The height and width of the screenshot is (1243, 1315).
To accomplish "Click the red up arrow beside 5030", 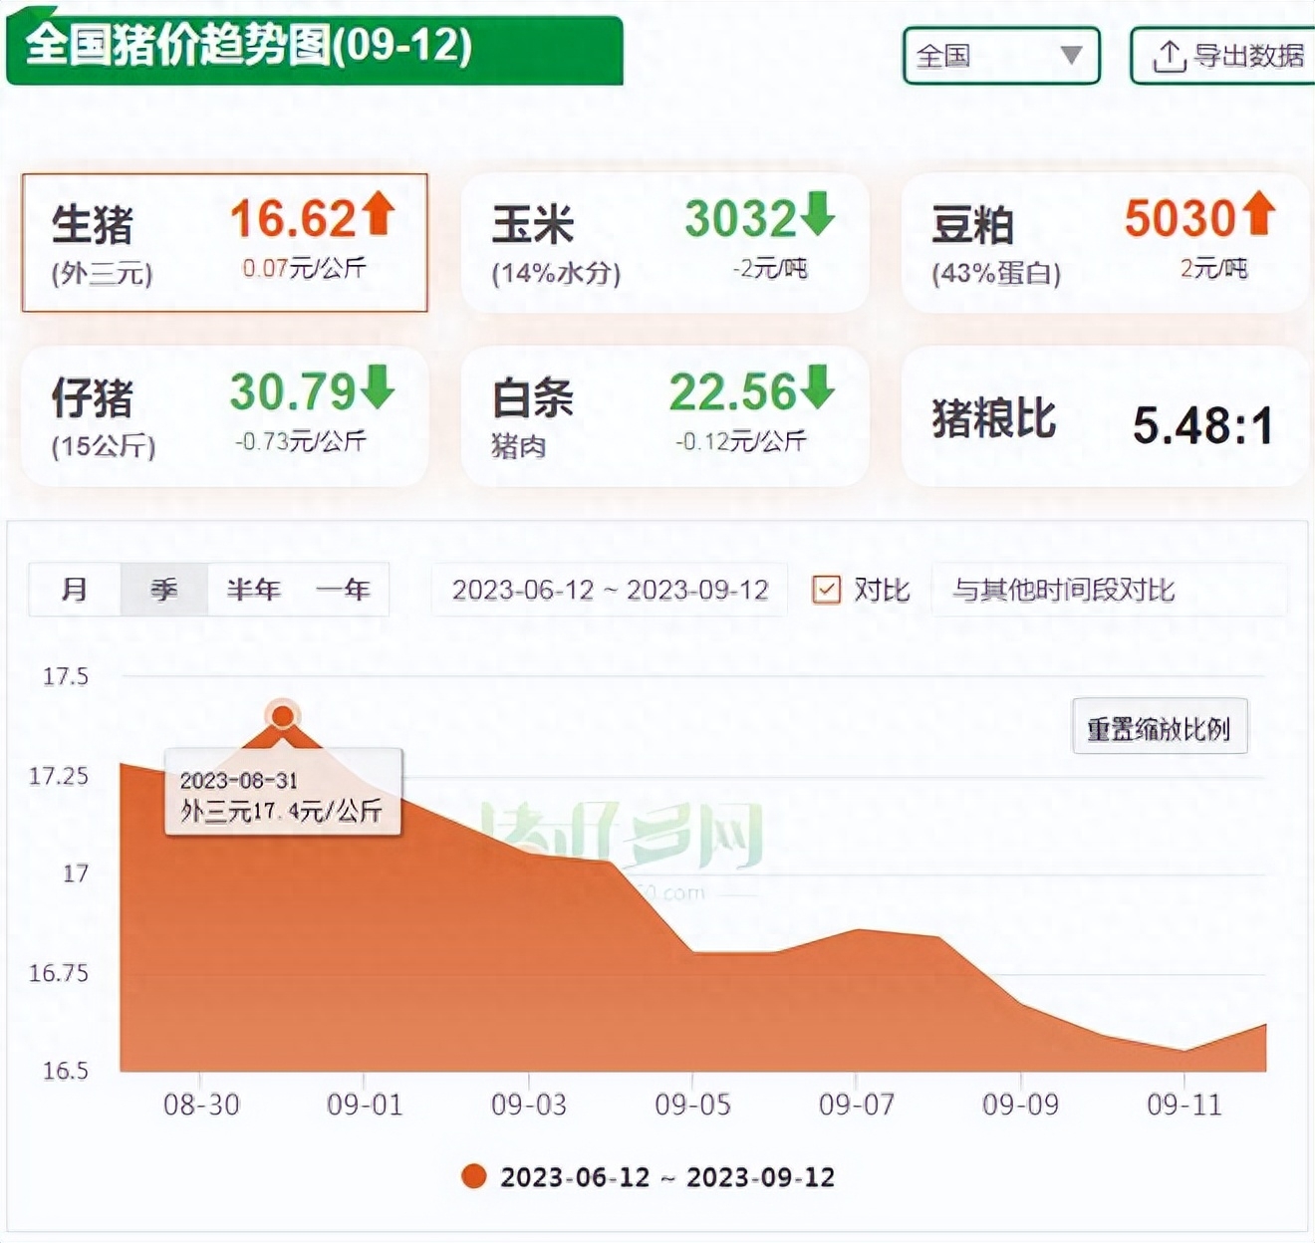I will point(1258,214).
